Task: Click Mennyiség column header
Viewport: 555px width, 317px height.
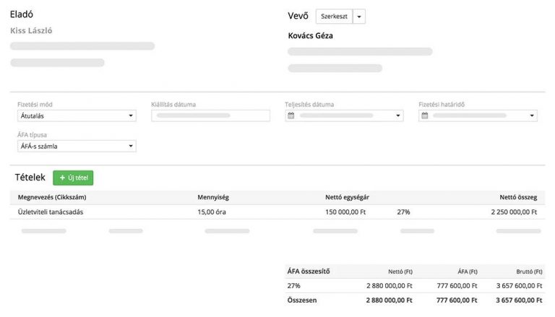Action: pyautogui.click(x=214, y=196)
